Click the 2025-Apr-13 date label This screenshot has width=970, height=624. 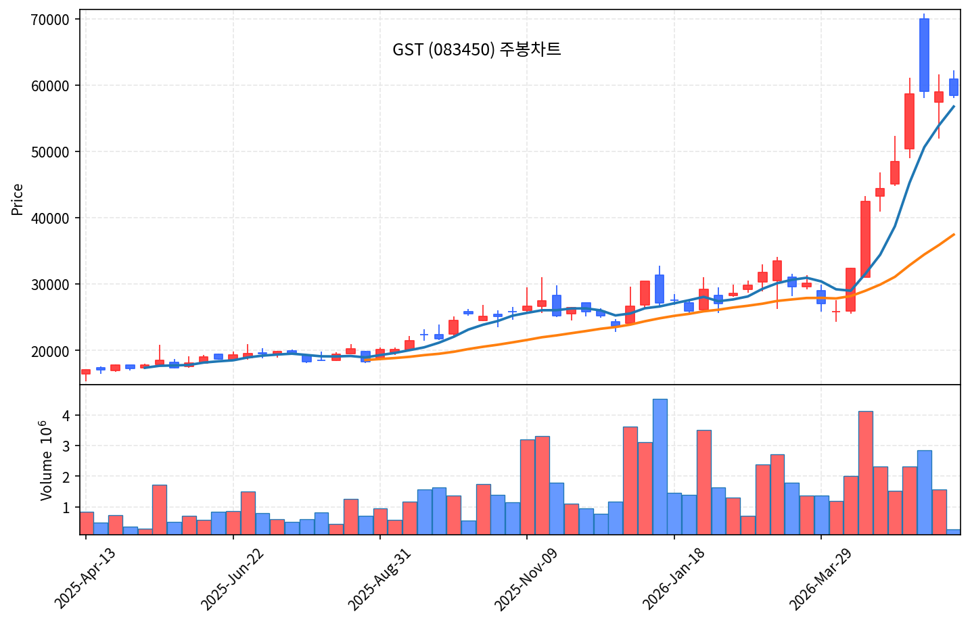coord(85,579)
